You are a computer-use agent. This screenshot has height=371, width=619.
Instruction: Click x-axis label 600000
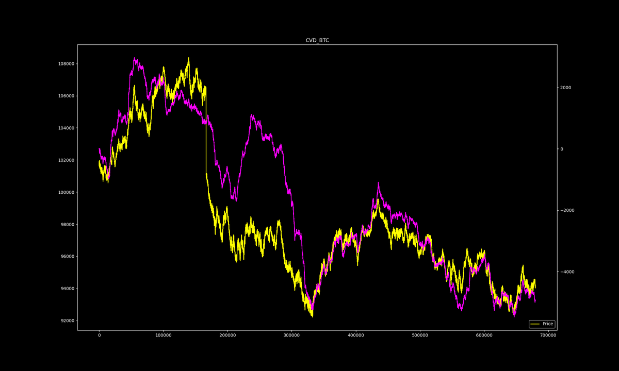[x=484, y=335]
